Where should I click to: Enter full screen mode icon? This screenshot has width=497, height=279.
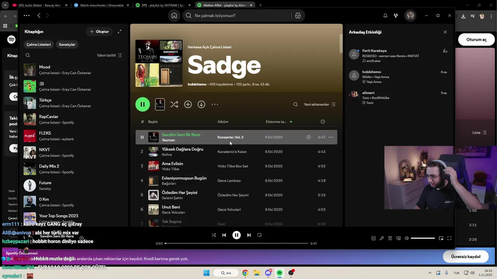pos(449,238)
